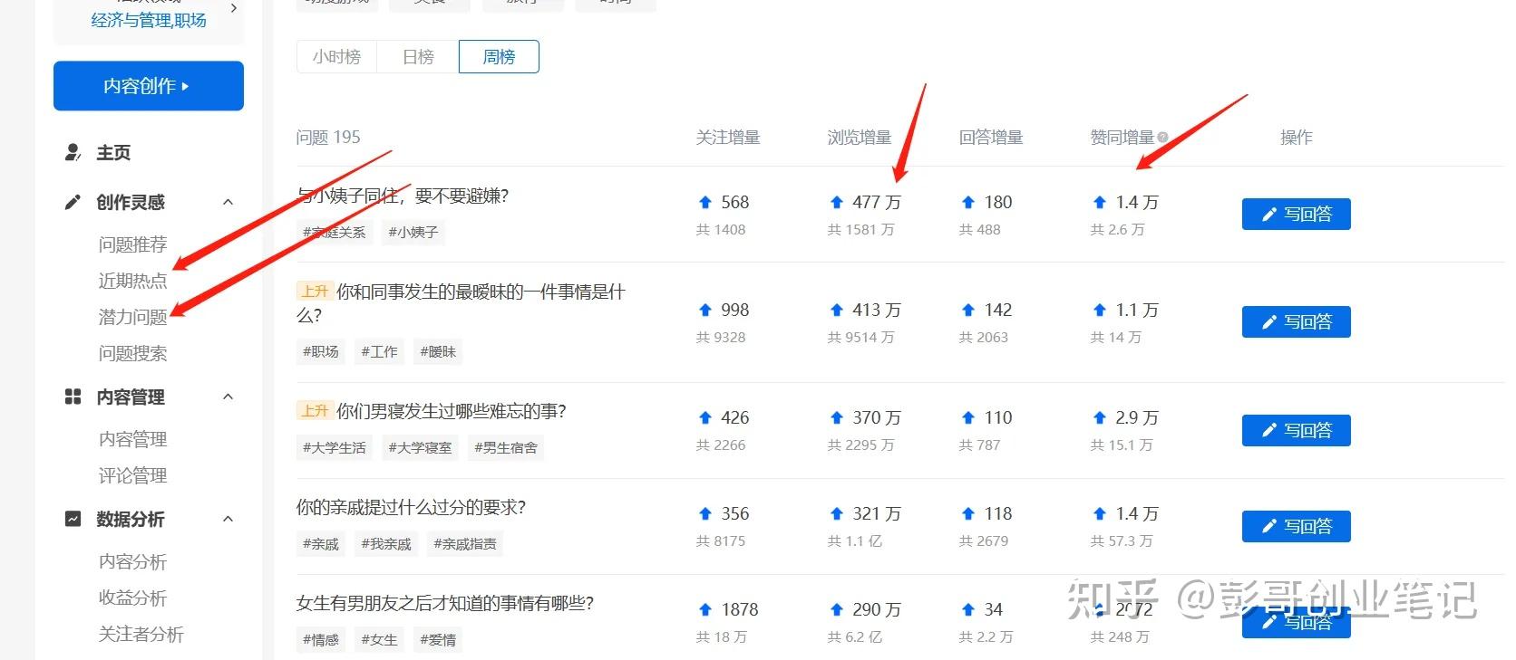Click the 共 1.1 亿 total views value
This screenshot has height=660, width=1516.
pos(855,541)
